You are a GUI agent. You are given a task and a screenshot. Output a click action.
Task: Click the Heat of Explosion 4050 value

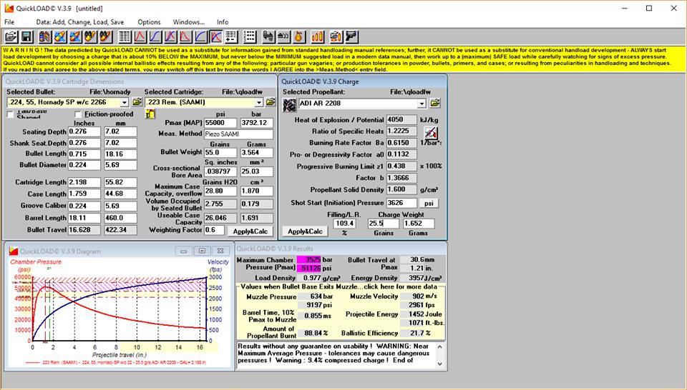[x=401, y=120]
